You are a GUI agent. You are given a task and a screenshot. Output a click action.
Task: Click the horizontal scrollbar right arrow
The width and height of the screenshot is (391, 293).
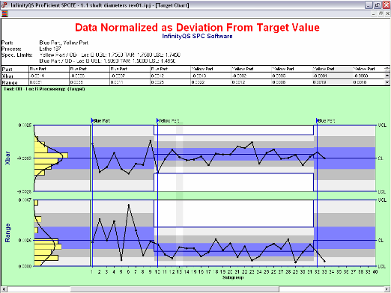(387, 289)
